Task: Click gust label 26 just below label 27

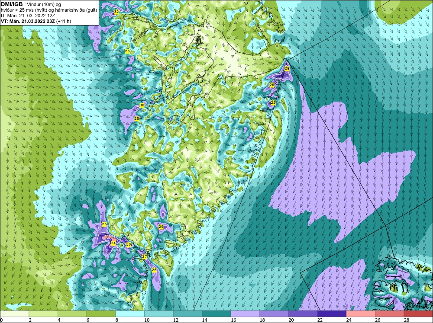Action: coord(154,270)
